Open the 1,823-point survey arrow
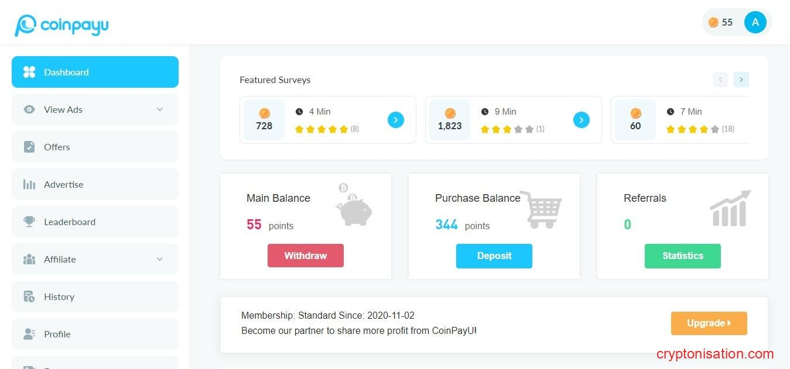The width and height of the screenshot is (790, 369). [x=581, y=120]
